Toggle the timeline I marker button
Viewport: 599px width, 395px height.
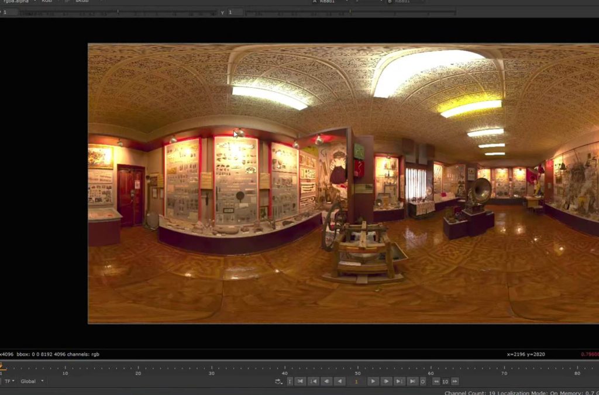tap(290, 382)
